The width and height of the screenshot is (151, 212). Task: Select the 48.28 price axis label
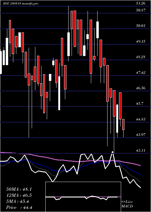click(x=141, y=57)
